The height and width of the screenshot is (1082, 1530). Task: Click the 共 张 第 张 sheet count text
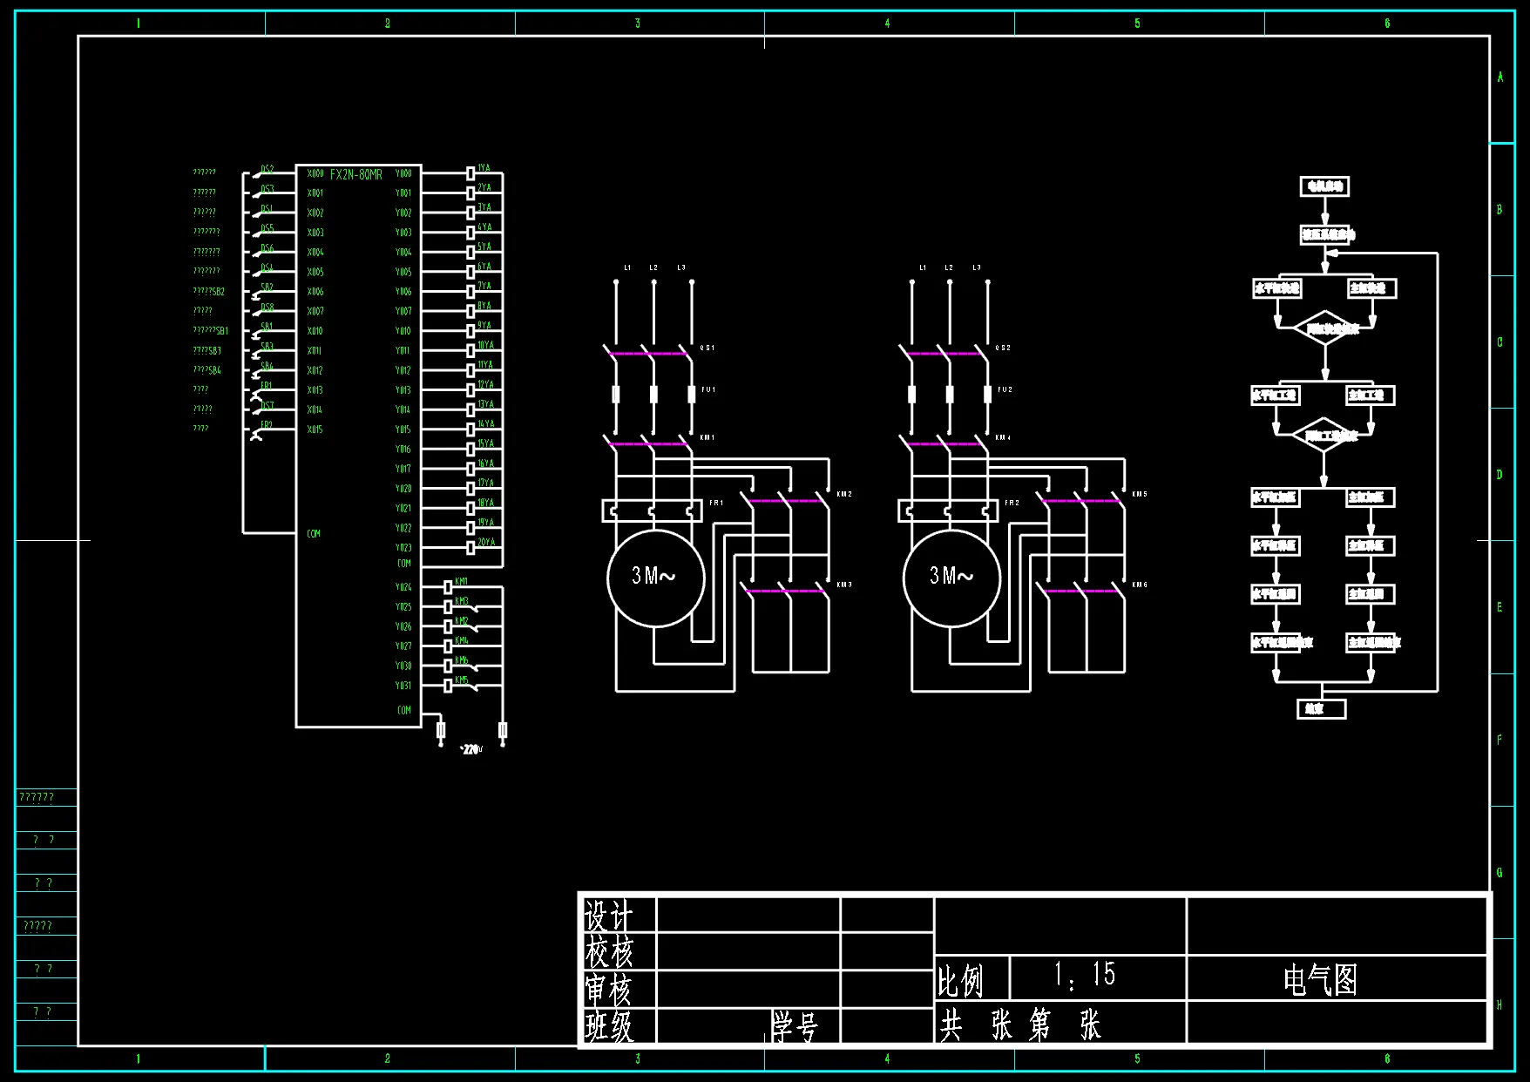1020,1025
